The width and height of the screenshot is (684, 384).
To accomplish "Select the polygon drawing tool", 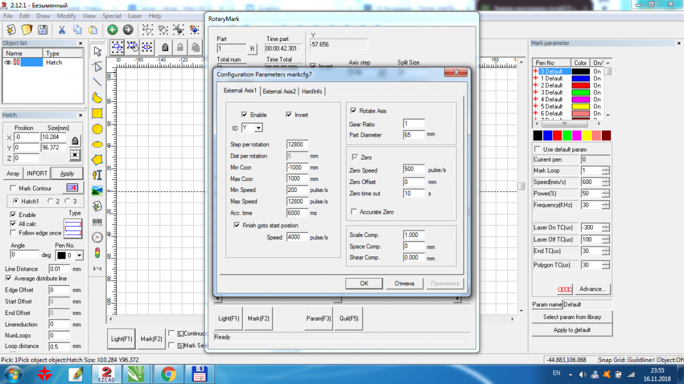I will point(97,160).
